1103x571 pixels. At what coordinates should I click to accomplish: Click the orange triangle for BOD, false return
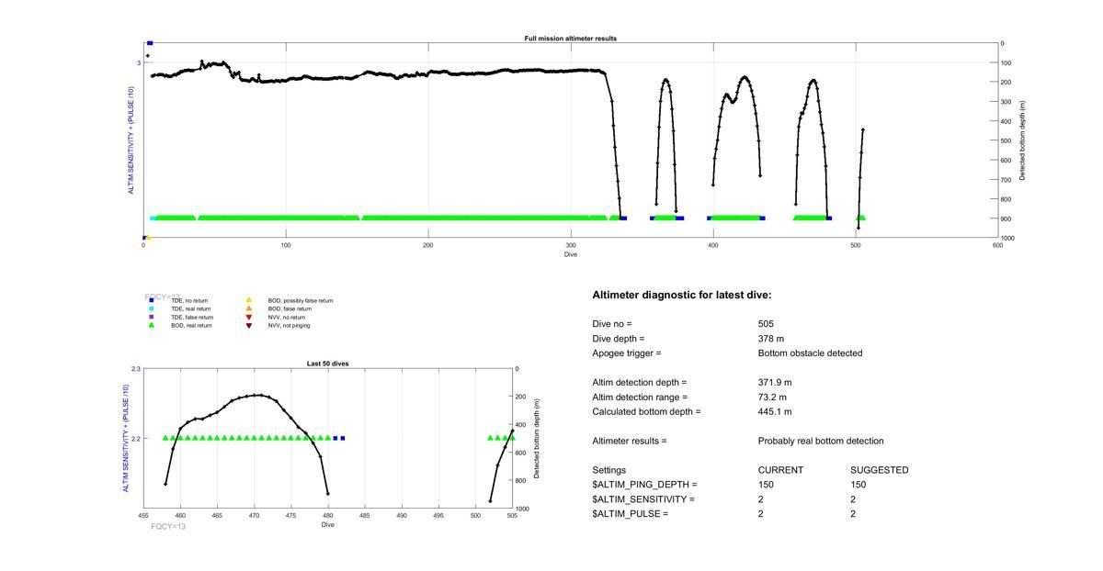[x=248, y=308]
